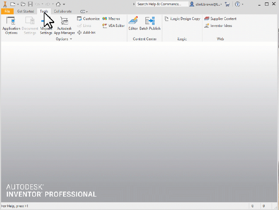
Task: Open the Content Center Editor
Action: tap(133, 24)
